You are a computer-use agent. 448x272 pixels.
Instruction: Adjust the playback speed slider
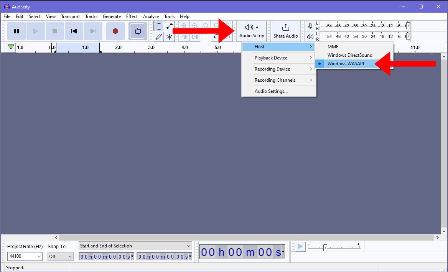click(325, 247)
